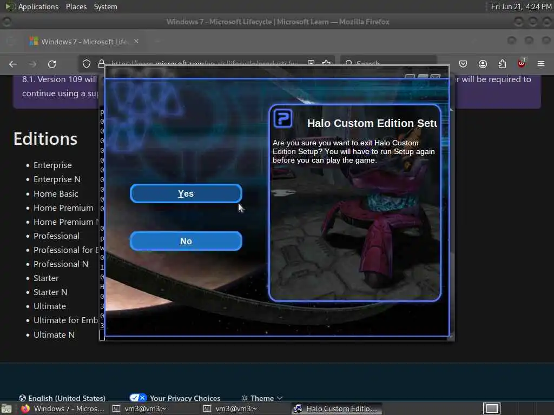Click the workspace switcher in the panel
Image resolution: width=554 pixels, height=415 pixels.
point(492,409)
